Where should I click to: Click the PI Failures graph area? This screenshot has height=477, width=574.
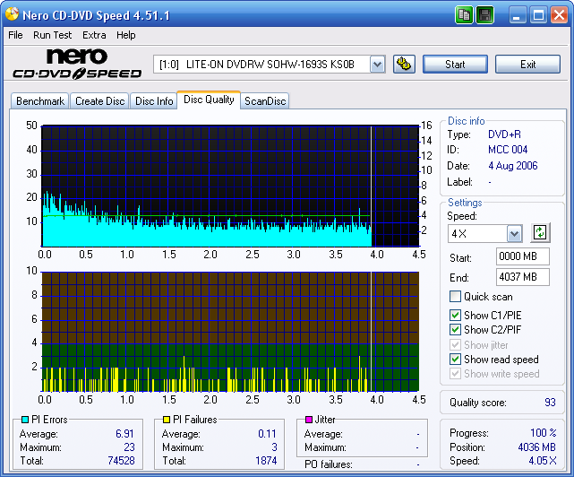[x=230, y=332]
